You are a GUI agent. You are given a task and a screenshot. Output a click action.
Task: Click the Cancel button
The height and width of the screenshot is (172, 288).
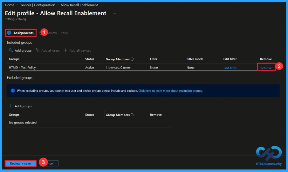[49, 163]
